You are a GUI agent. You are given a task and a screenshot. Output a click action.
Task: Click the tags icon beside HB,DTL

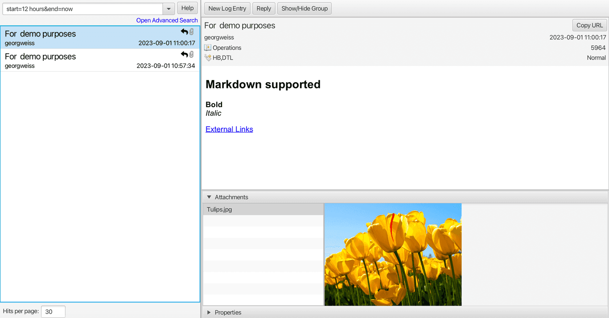pos(208,57)
